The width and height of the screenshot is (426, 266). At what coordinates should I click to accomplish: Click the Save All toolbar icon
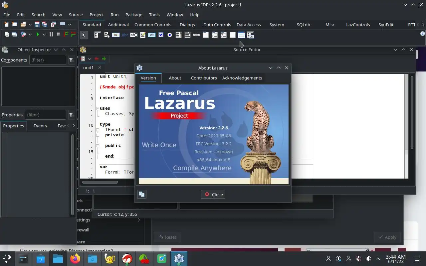44,24
